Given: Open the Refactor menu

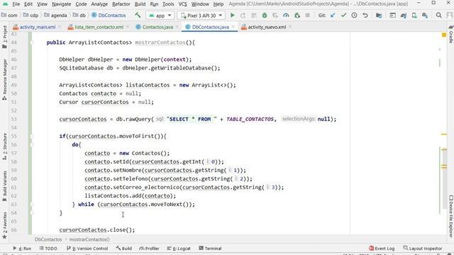Looking at the screenshot, I should point(121,4).
